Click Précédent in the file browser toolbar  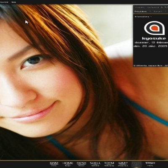pyautogui.click(x=141, y=11)
